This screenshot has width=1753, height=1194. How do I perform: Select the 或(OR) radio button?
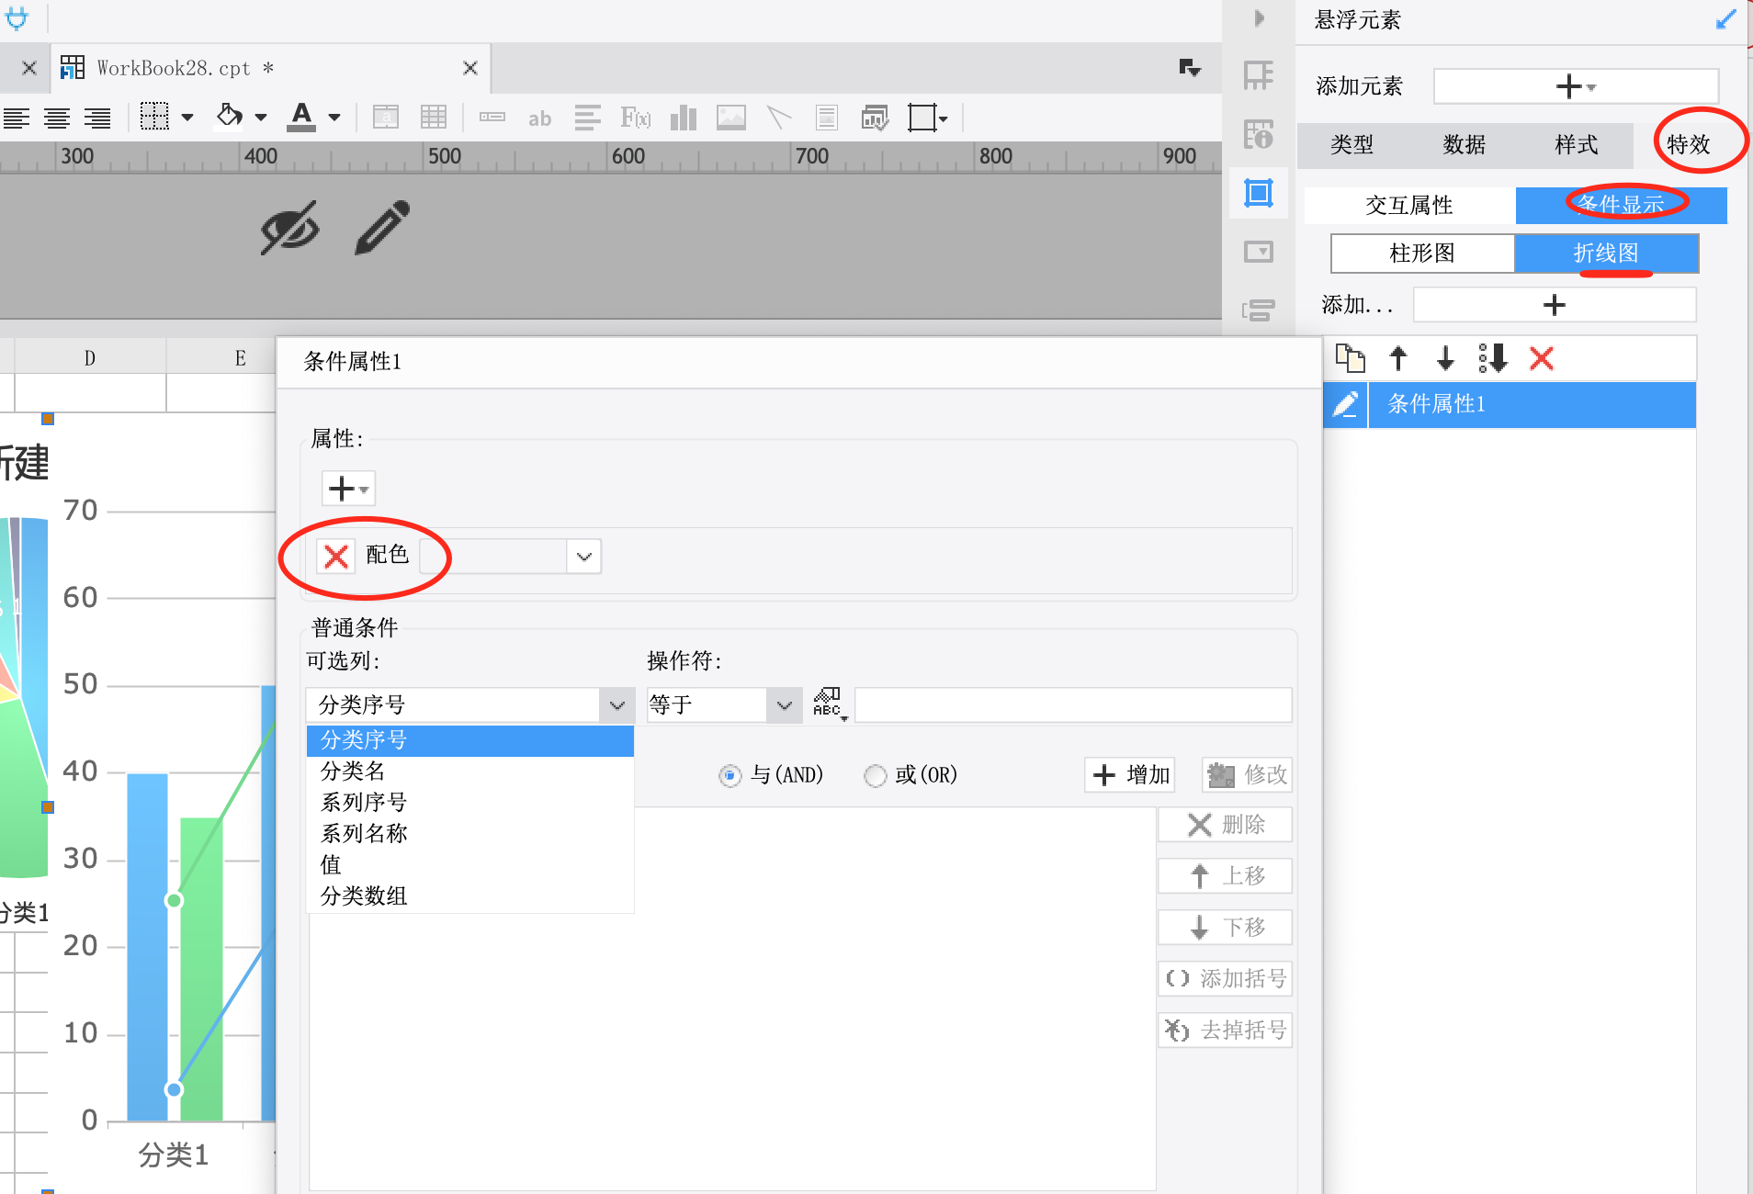(875, 776)
